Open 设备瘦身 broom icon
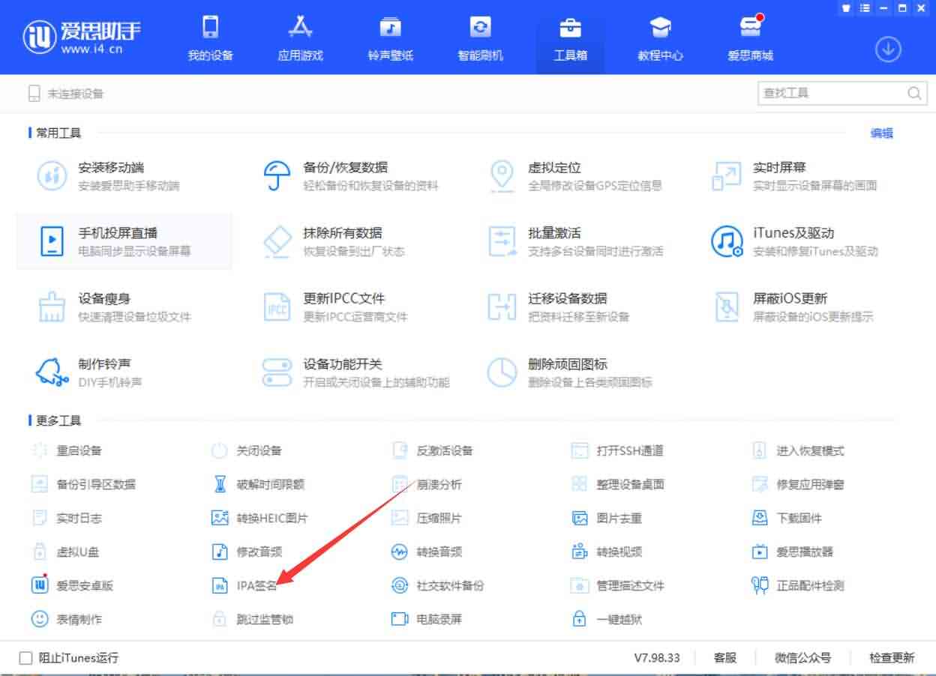This screenshot has height=676, width=936. click(52, 307)
